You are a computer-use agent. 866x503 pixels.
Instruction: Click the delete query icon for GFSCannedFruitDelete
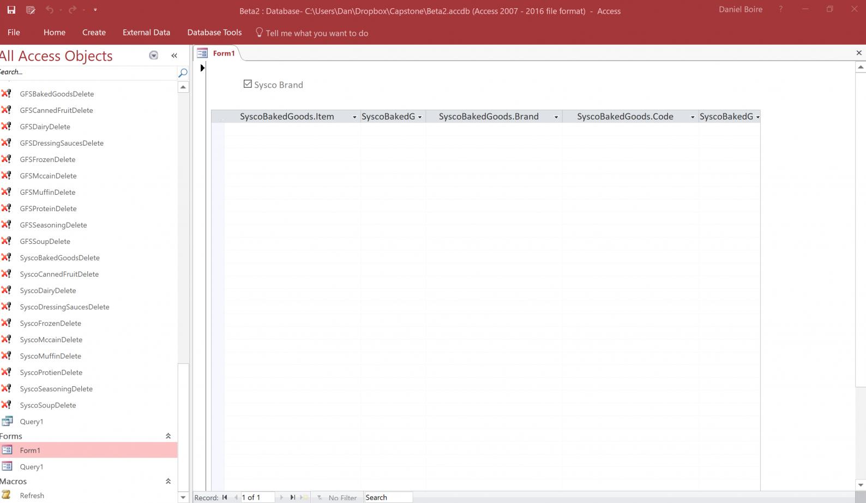coord(7,110)
